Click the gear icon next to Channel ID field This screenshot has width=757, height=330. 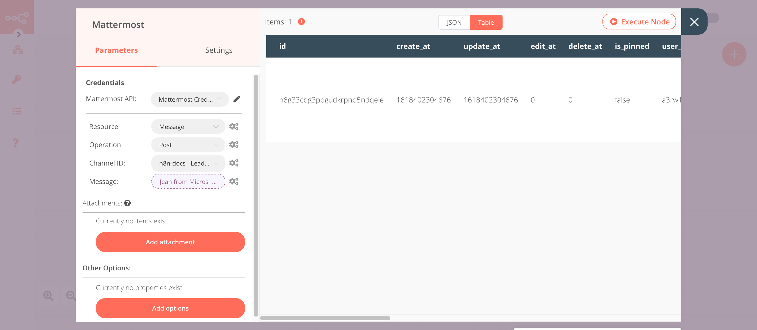pos(234,163)
